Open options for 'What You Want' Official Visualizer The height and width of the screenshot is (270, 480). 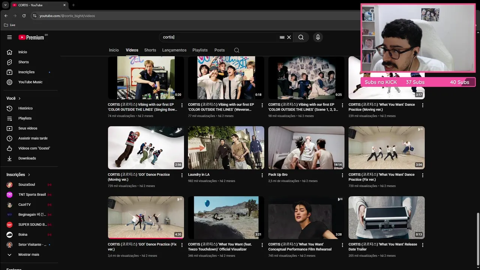pyautogui.click(x=262, y=245)
